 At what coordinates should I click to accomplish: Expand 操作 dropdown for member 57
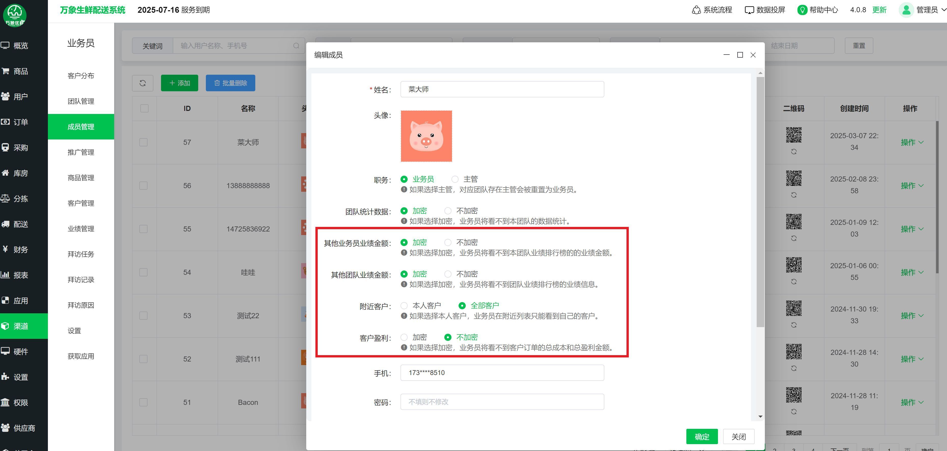point(912,142)
